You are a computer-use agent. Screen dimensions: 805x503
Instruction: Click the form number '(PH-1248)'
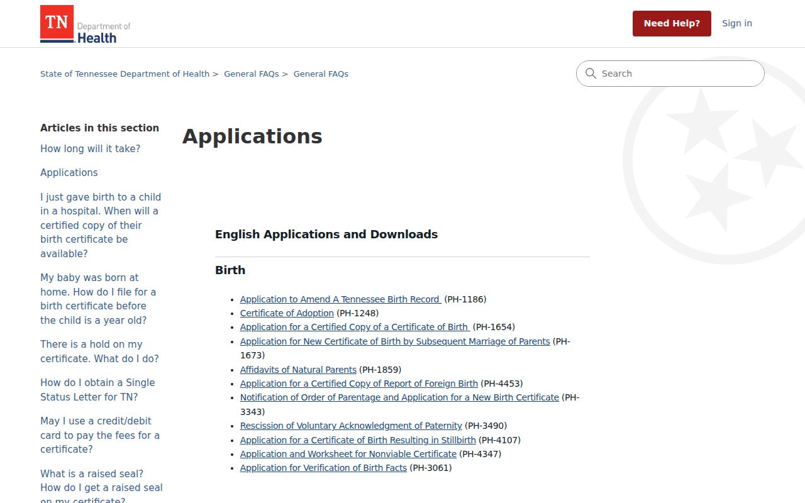point(358,313)
